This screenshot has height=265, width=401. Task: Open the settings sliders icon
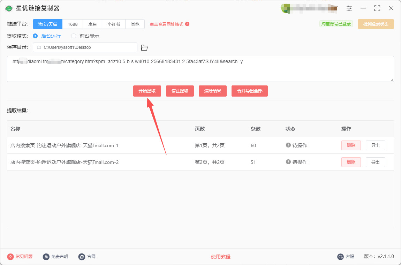point(349,8)
